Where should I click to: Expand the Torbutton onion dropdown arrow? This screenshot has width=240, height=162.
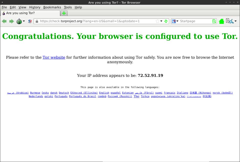(24, 21)
